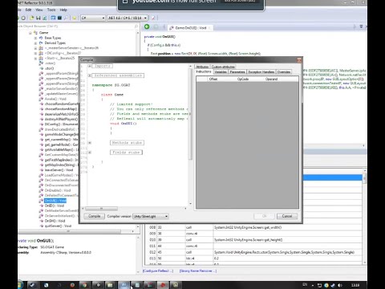
Task: Click the Chrome taskbar icon
Action: [x=84, y=285]
